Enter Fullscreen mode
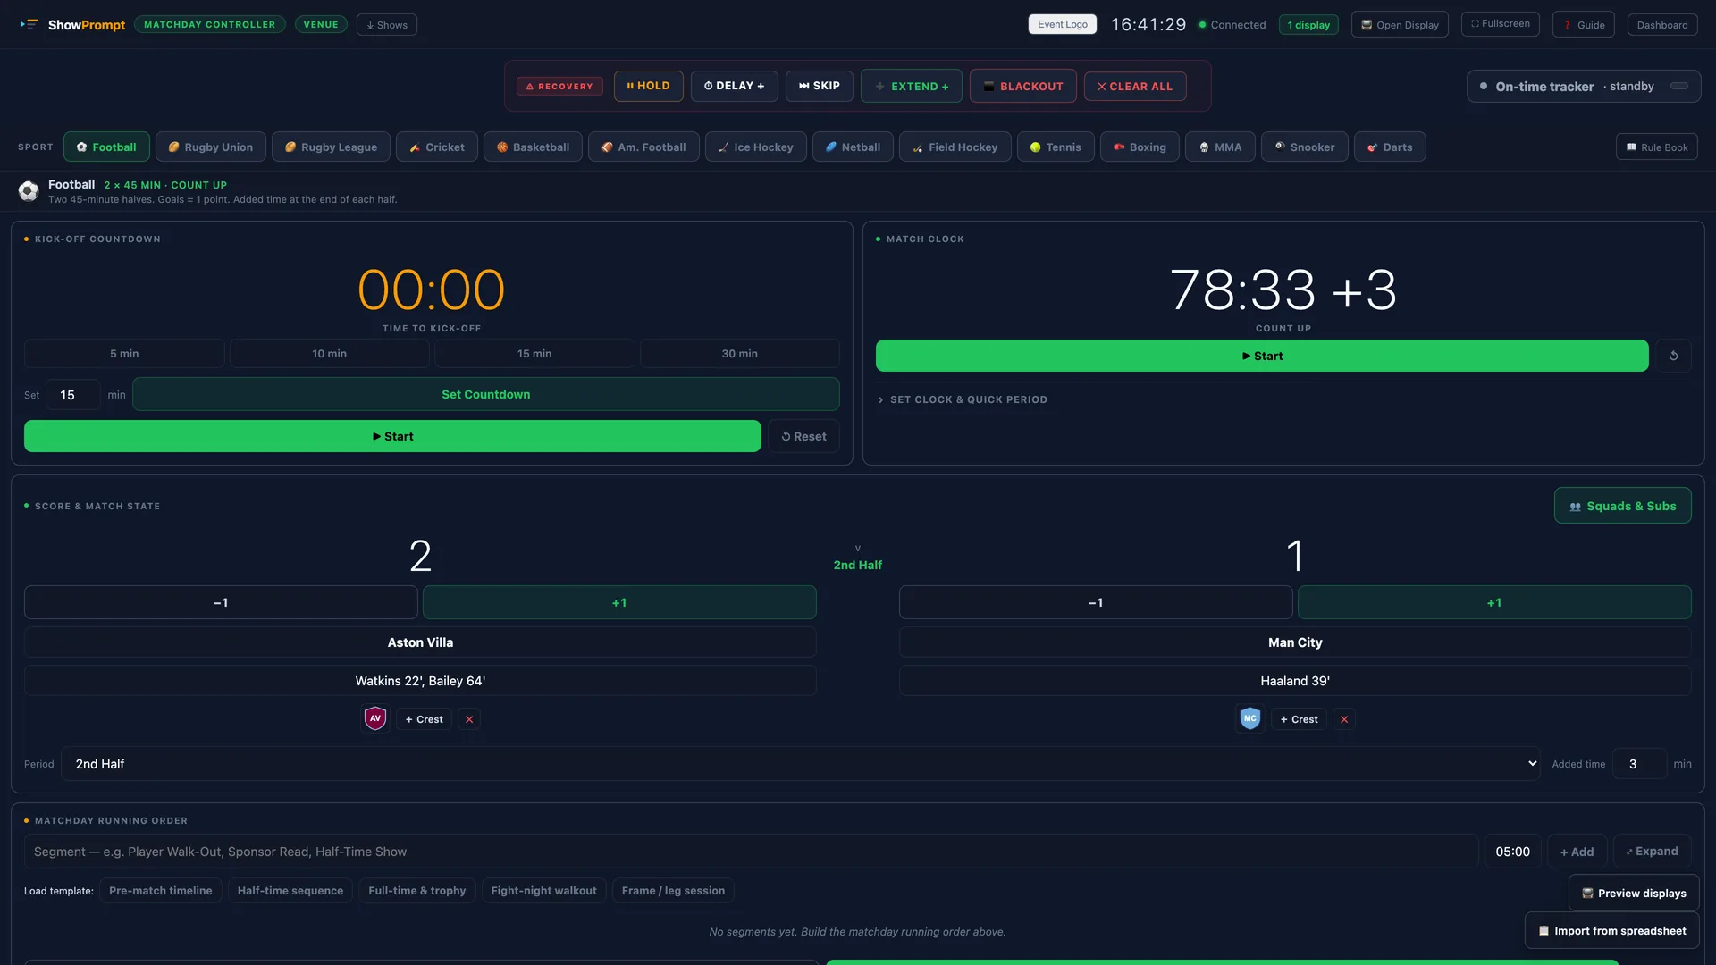The image size is (1716, 965). pyautogui.click(x=1500, y=24)
